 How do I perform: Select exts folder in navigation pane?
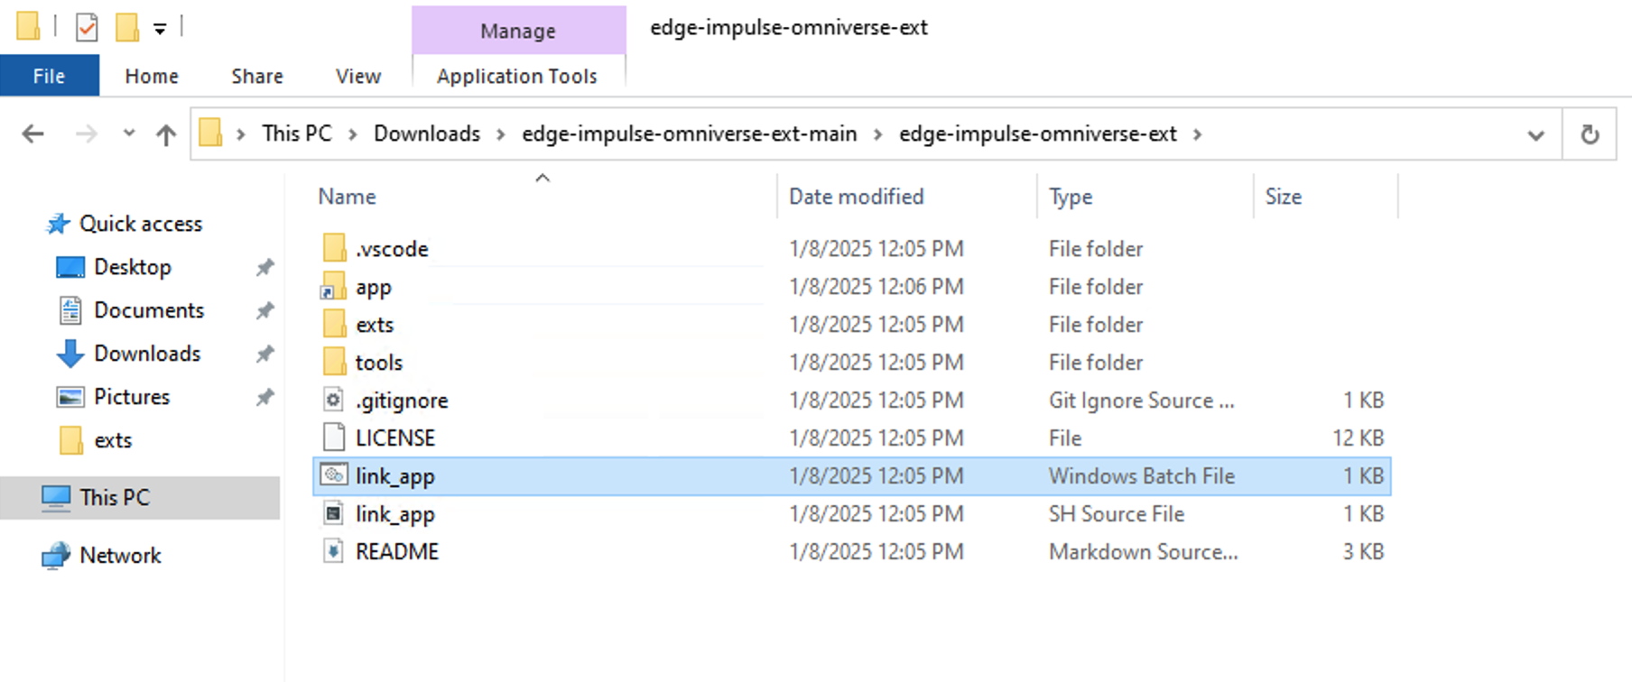pyautogui.click(x=114, y=440)
